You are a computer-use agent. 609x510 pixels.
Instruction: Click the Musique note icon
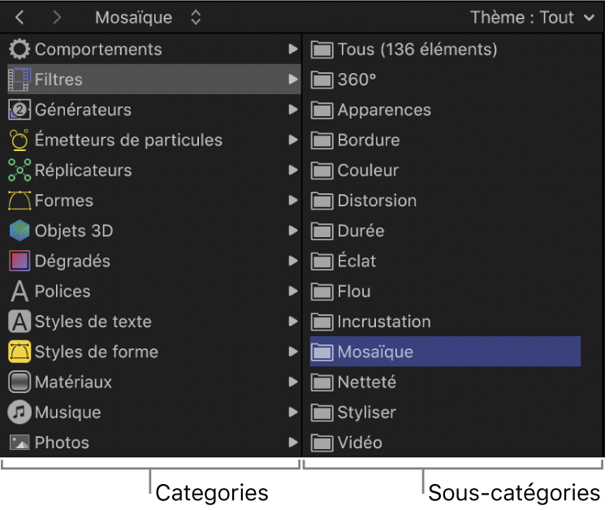pos(19,412)
